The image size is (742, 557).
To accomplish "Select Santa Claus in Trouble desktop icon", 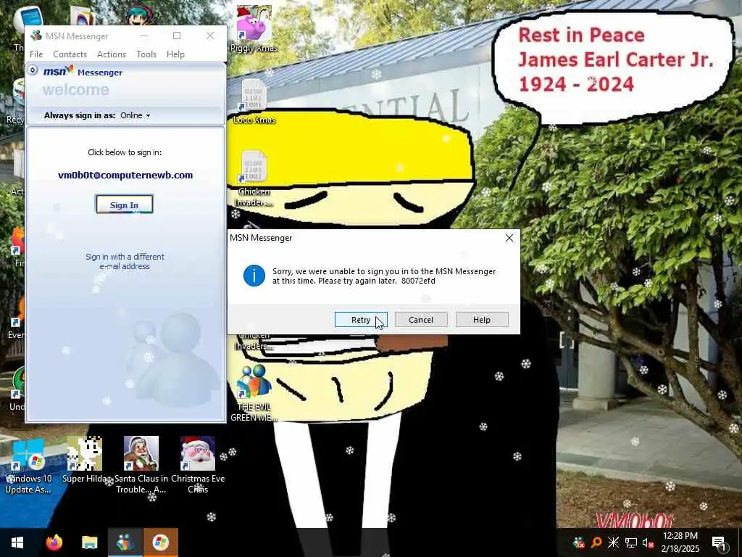I will 141,465.
